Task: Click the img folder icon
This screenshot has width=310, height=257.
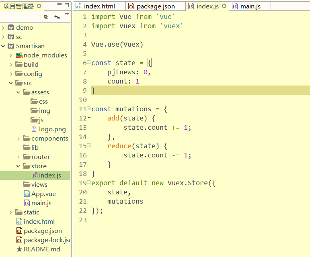Action: click(x=35, y=110)
